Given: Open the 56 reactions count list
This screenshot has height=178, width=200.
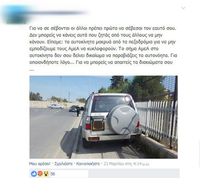Looking at the screenshot, I should pos(53,174).
